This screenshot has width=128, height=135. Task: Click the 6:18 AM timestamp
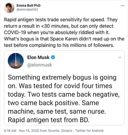pyautogui.click(x=10, y=131)
